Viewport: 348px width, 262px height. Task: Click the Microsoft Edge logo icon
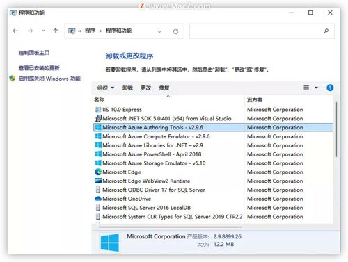coord(98,172)
